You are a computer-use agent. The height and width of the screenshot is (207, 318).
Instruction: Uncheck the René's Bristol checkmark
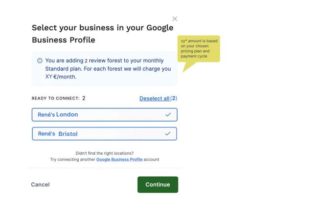(x=168, y=133)
